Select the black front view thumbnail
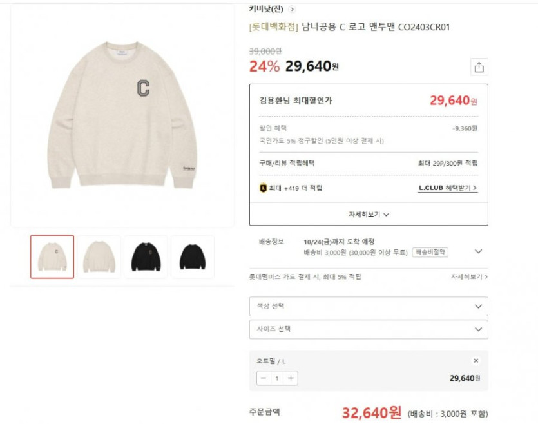538x424 pixels. coord(146,256)
